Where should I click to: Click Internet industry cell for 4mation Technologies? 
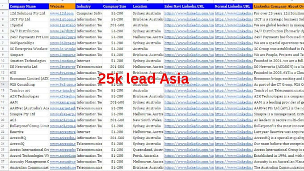[89, 61]
